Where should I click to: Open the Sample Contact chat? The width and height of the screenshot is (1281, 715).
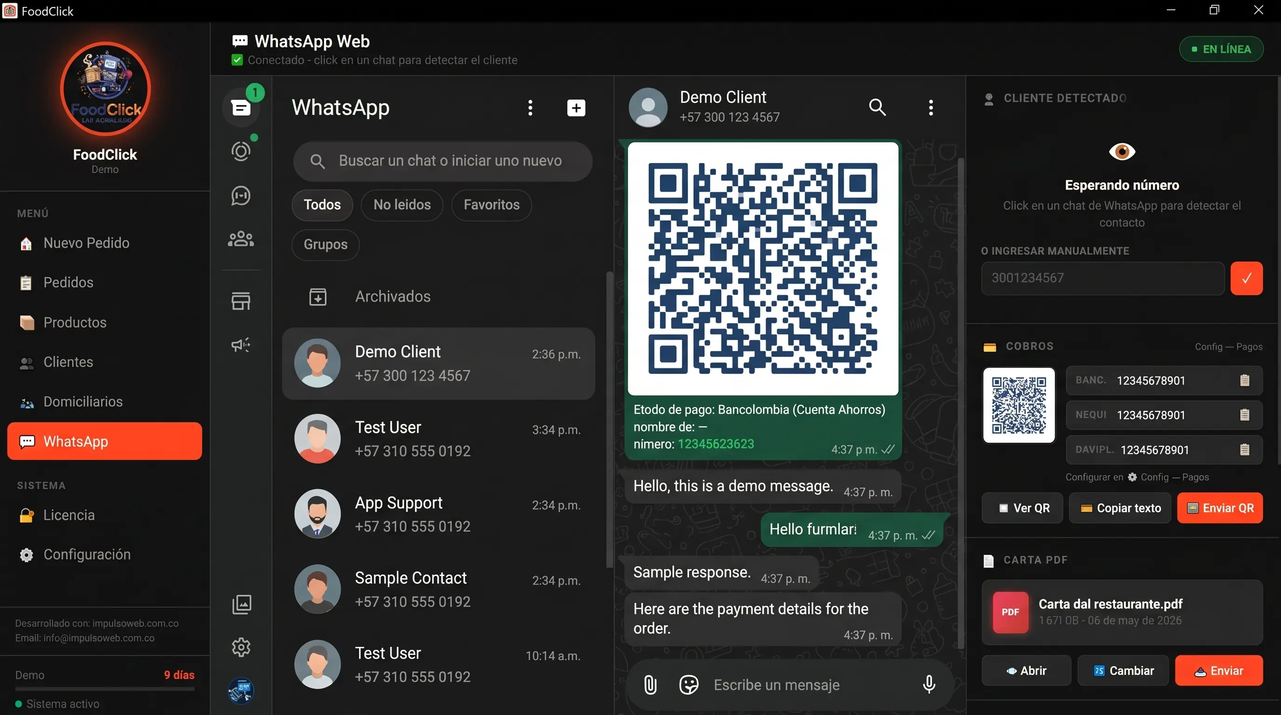tap(438, 590)
